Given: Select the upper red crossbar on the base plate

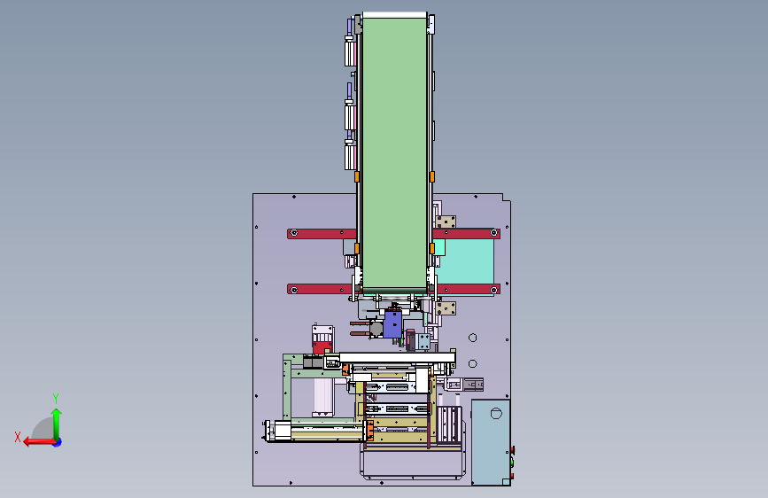Looking at the screenshot, I should (321, 234).
